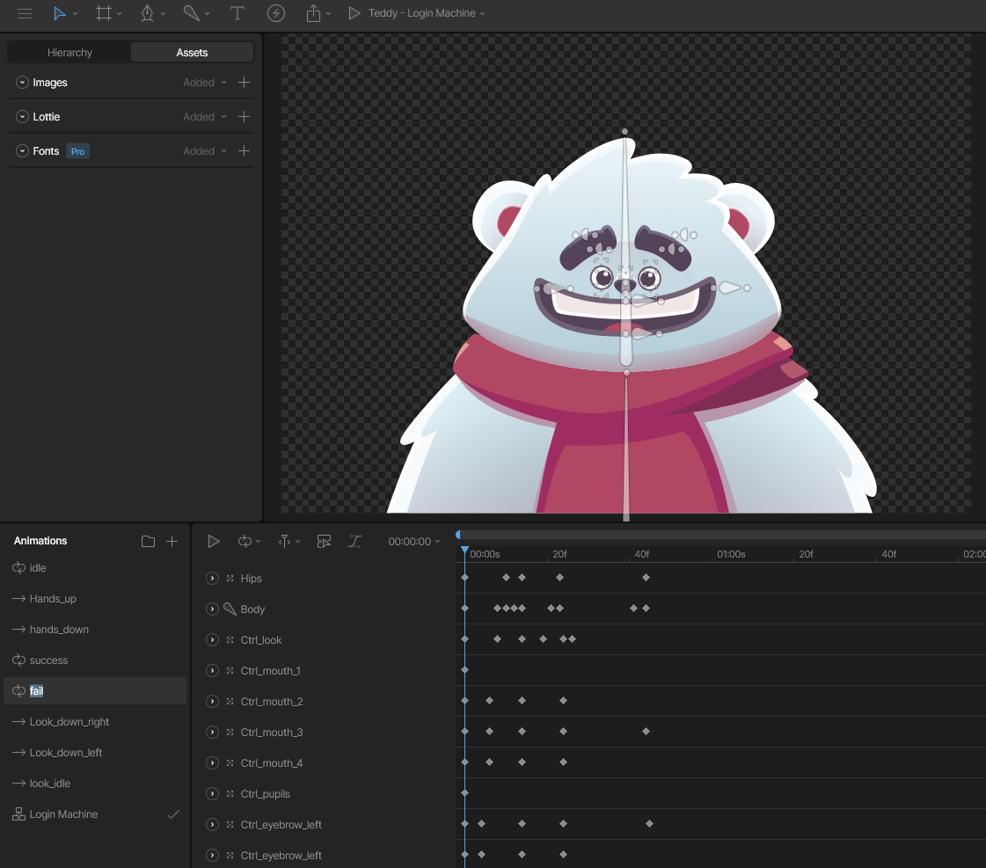Click the Events lightning bolt icon
This screenshot has width=986, height=868.
(x=276, y=13)
